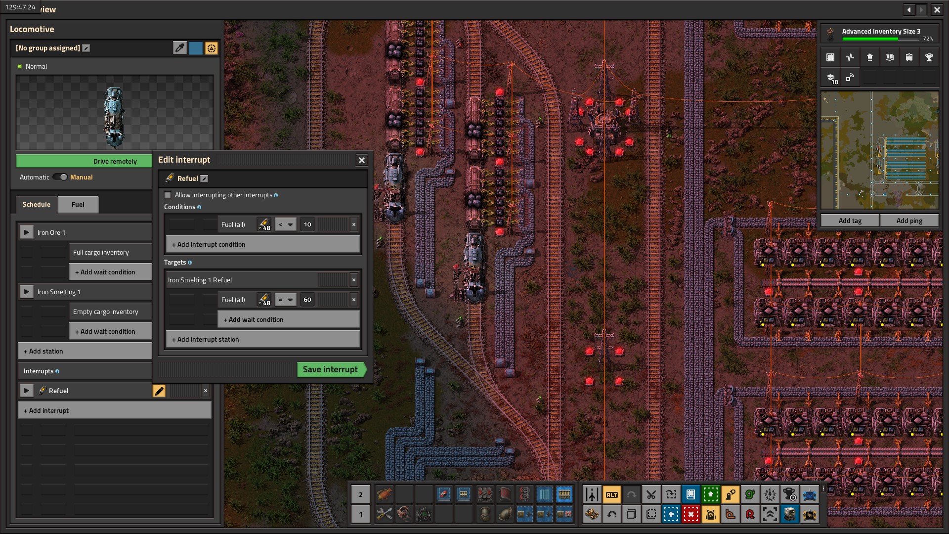This screenshot has height=534, width=949.
Task: Delete the Refuel interrupt from list
Action: (x=206, y=391)
